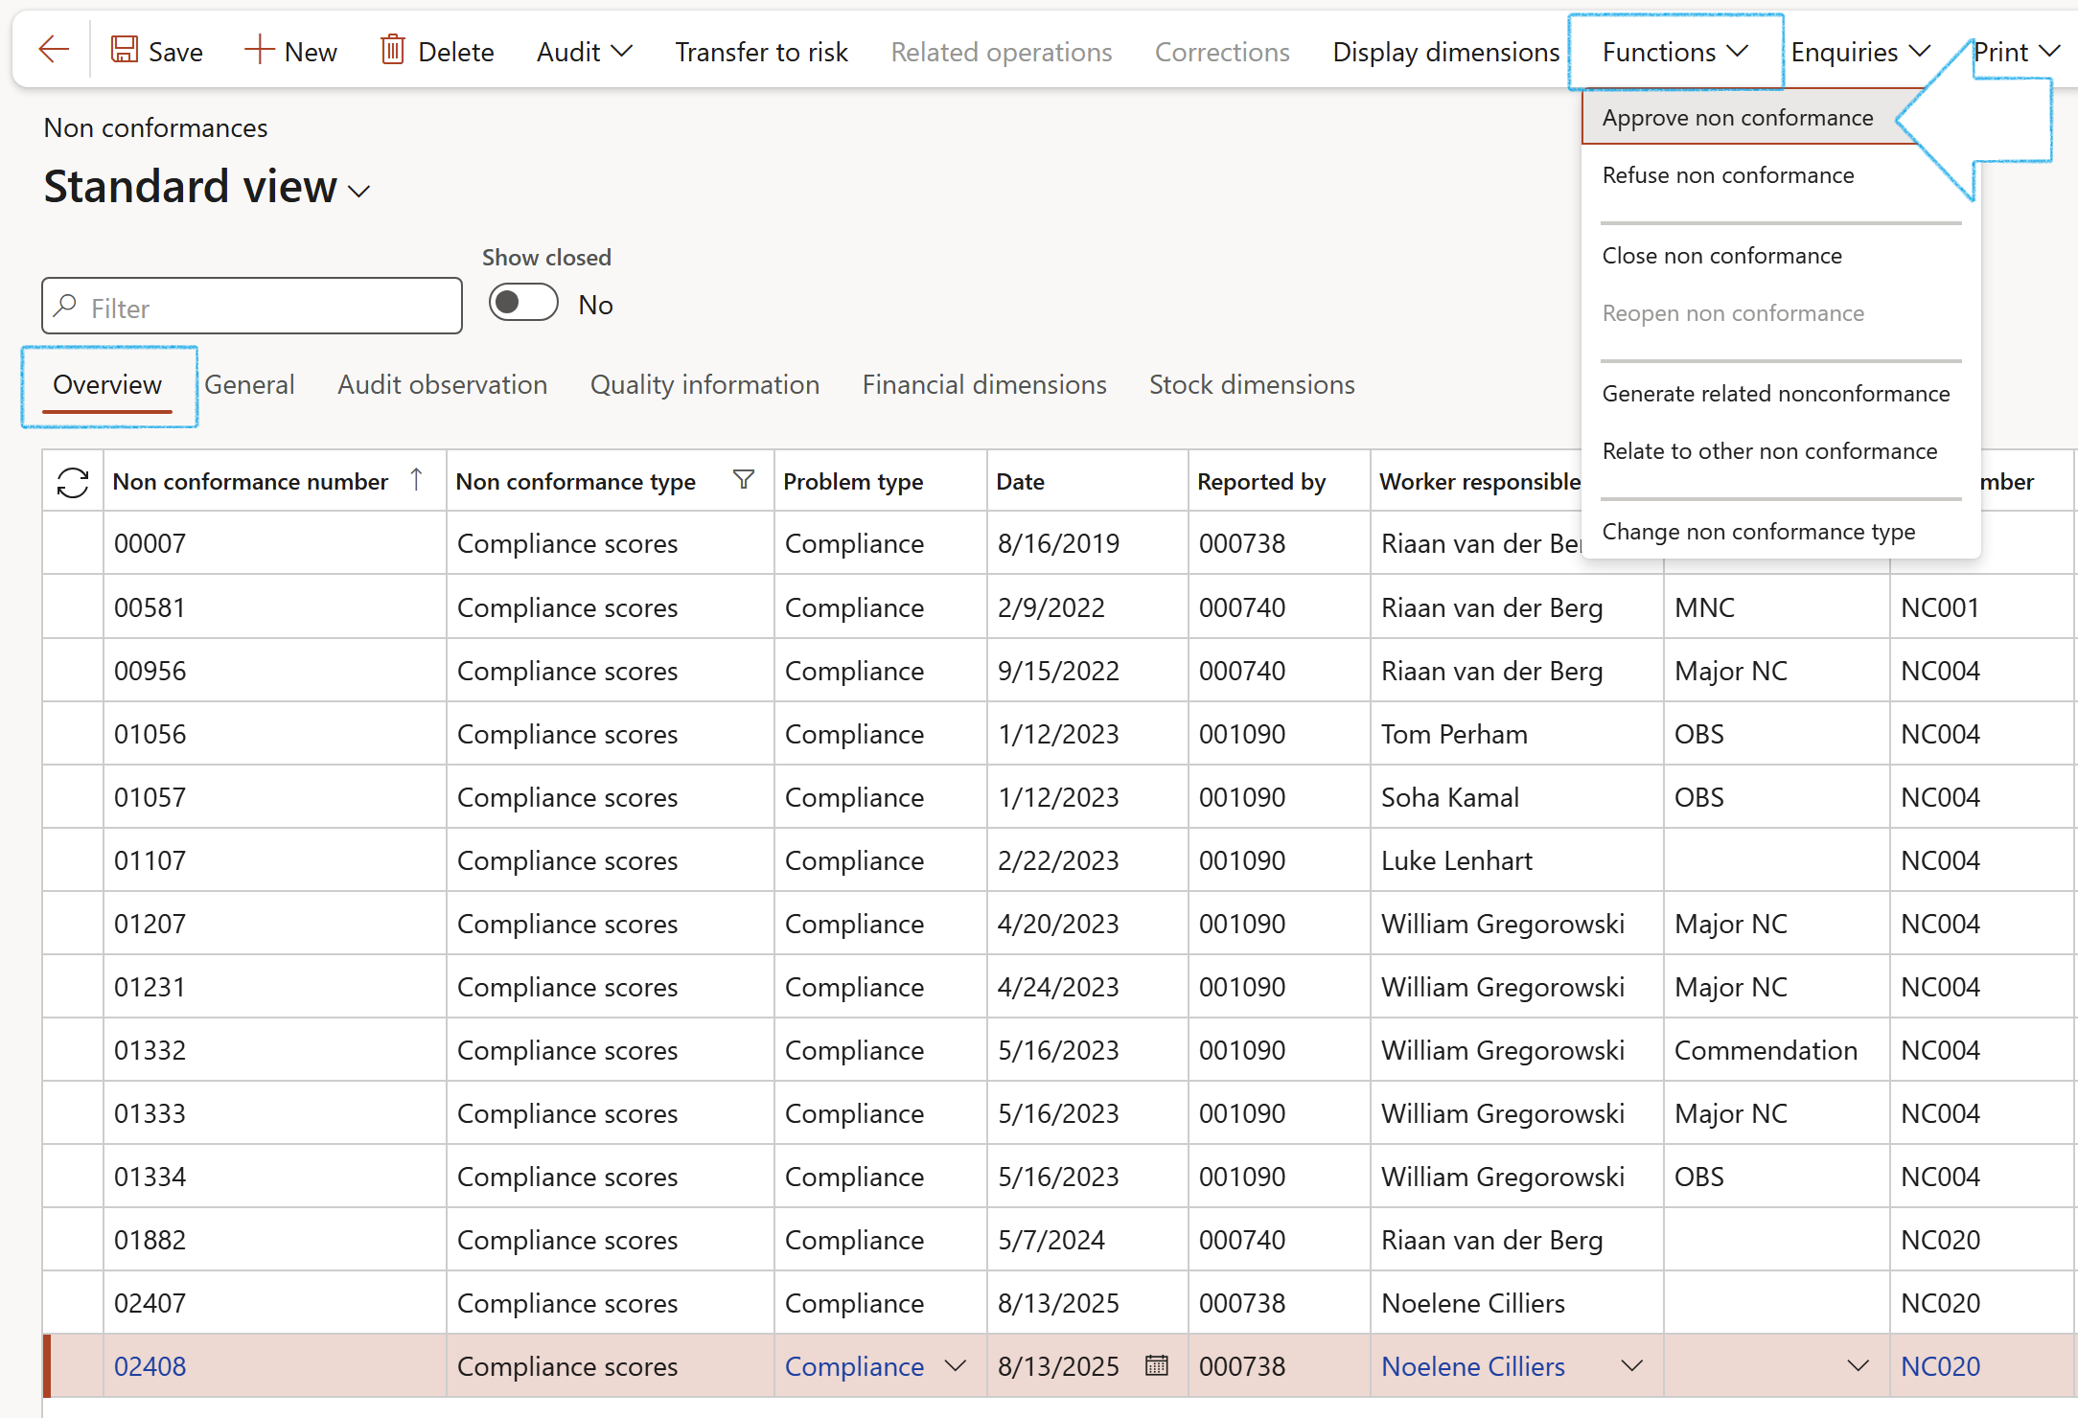This screenshot has height=1418, width=2078.
Task: Expand the Audit menu
Action: pos(584,52)
